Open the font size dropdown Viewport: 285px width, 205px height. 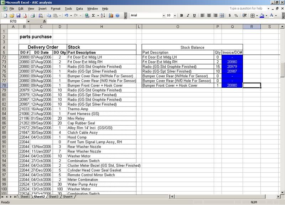pos(175,16)
